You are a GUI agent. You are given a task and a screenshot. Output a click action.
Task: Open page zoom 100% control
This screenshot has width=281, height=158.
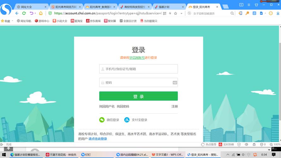tap(275, 144)
